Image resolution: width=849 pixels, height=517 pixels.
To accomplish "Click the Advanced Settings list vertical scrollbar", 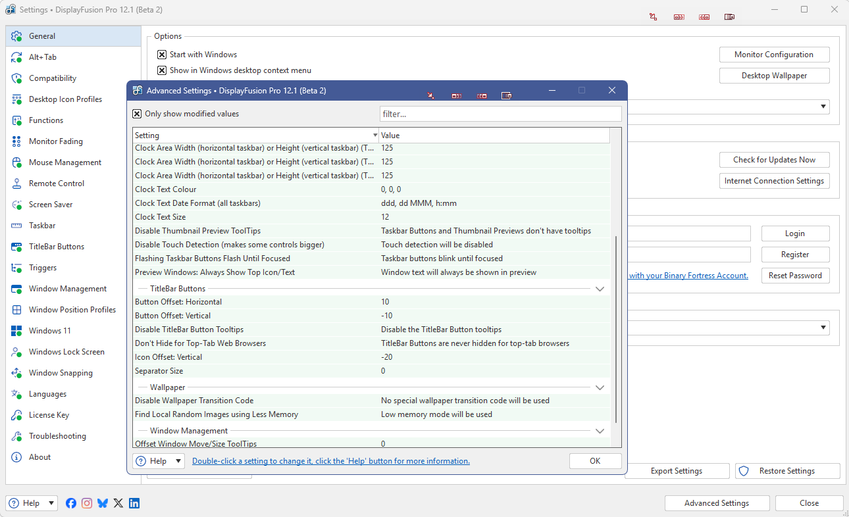I will pyautogui.click(x=616, y=329).
